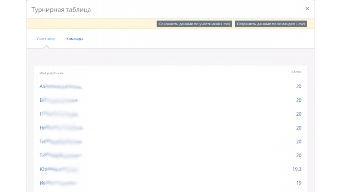Click score 20 in the Ев row
The height and width of the screenshot is (192, 341).
[x=299, y=100]
